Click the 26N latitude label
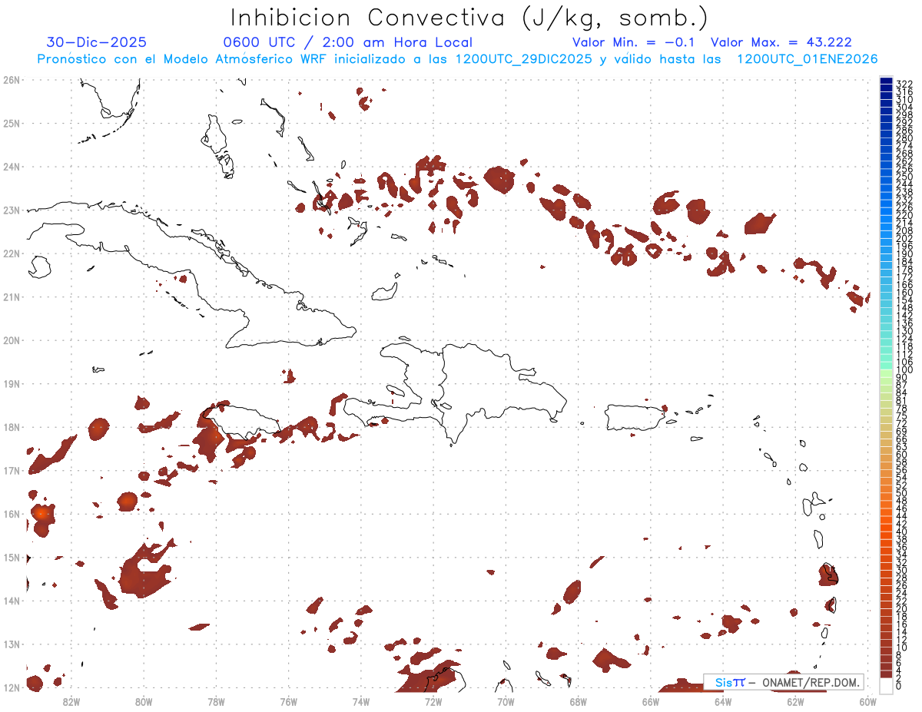The image size is (922, 712). pyautogui.click(x=12, y=80)
